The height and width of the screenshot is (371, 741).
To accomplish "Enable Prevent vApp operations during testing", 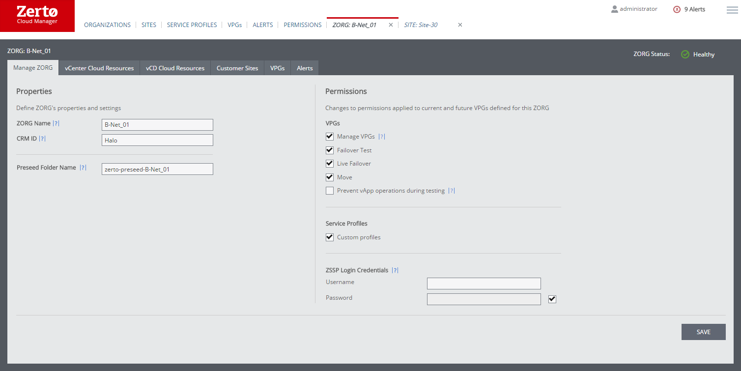I will point(330,191).
